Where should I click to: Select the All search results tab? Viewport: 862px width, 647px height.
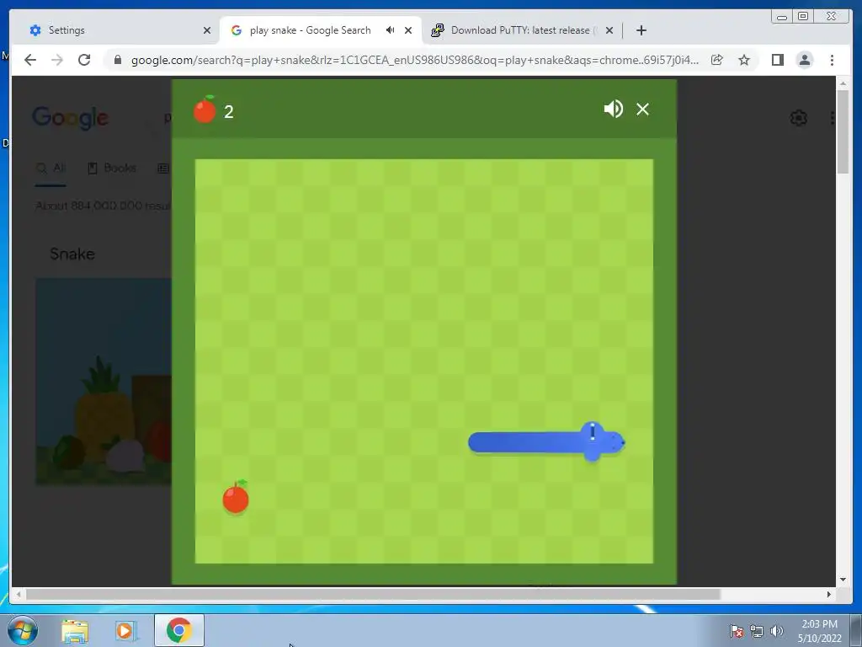click(x=51, y=168)
